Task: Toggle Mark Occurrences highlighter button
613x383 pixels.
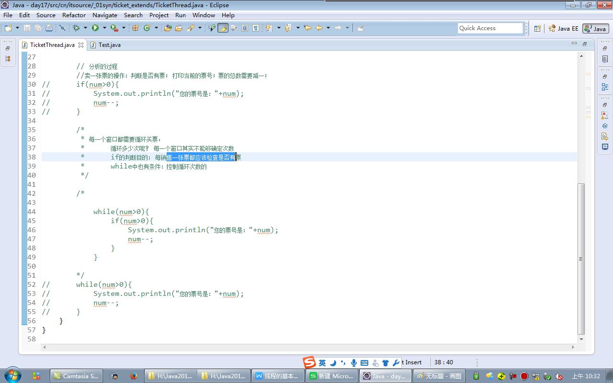Action: (223, 28)
